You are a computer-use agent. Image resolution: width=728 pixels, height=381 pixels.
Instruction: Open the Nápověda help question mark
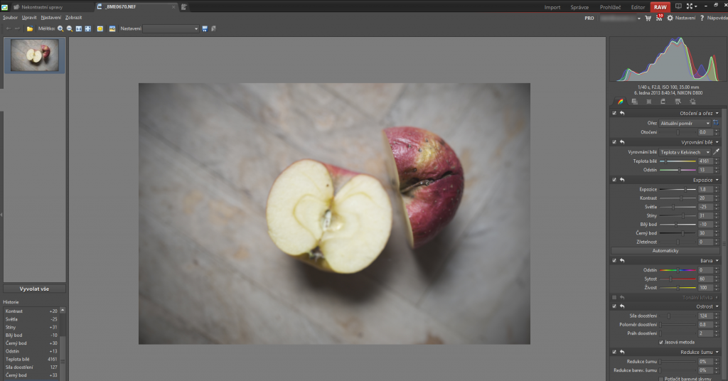[x=702, y=18]
